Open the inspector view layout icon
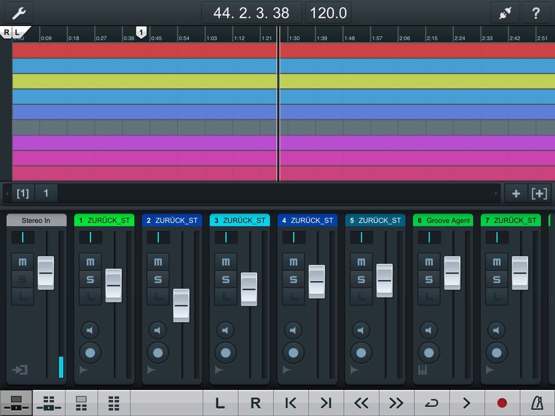555x416 pixels. click(x=82, y=403)
